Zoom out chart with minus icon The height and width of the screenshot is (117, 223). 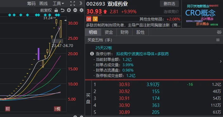75,10
